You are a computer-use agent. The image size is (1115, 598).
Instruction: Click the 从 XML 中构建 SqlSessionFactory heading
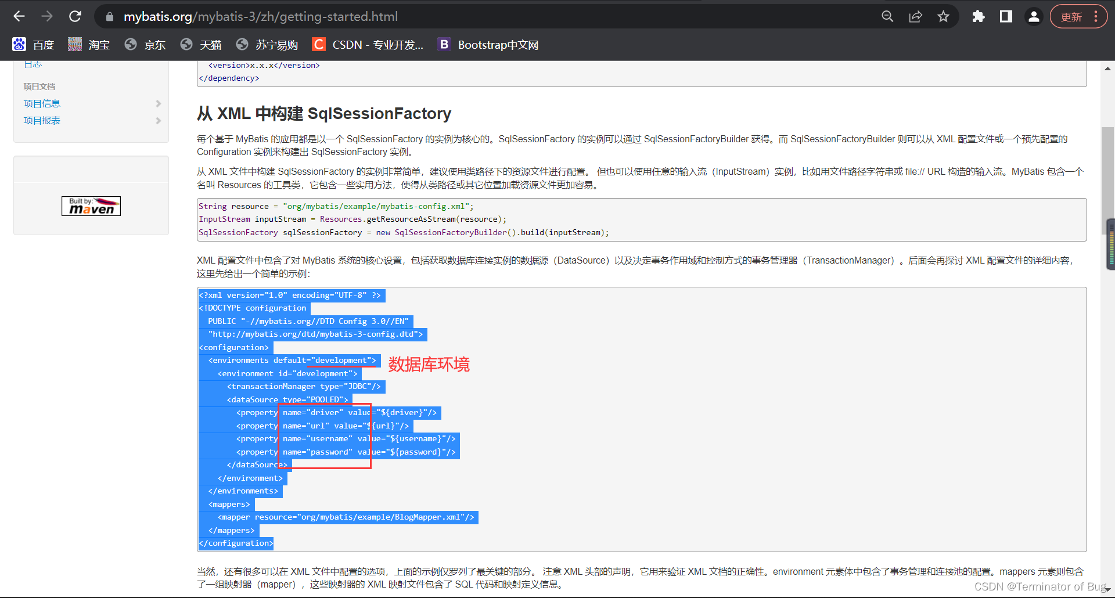[x=324, y=113]
